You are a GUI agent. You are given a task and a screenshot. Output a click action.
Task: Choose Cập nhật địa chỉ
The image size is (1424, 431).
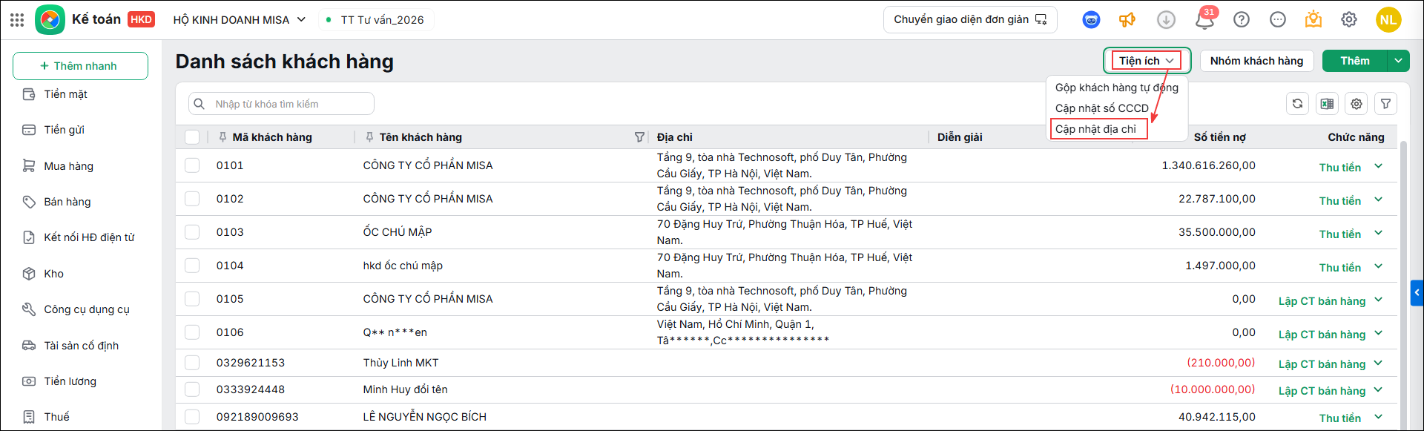(1096, 129)
